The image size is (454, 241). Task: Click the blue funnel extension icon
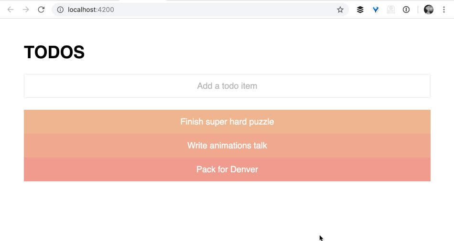click(x=376, y=10)
